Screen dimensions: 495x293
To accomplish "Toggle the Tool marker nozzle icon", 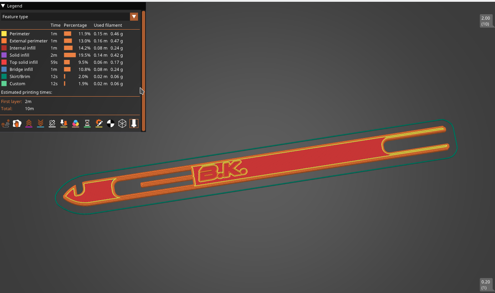I will [x=134, y=124].
